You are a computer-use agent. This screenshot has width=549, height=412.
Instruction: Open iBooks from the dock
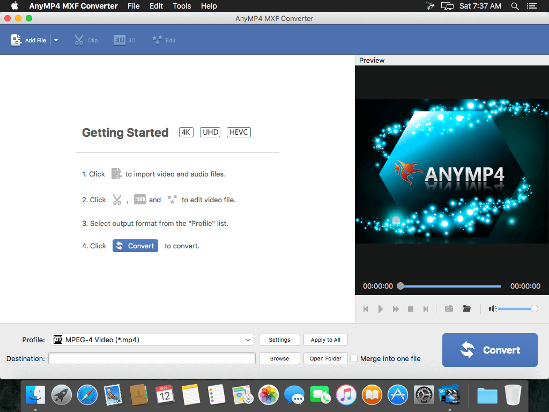[x=372, y=395]
